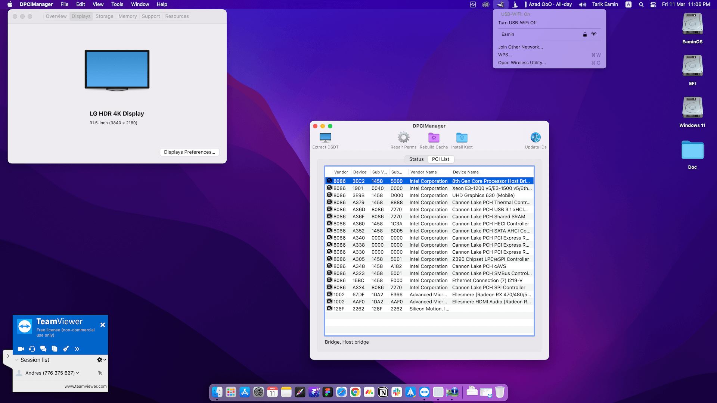Click lookup icon for Silicon Motion row
The height and width of the screenshot is (403, 717).
[x=329, y=309]
